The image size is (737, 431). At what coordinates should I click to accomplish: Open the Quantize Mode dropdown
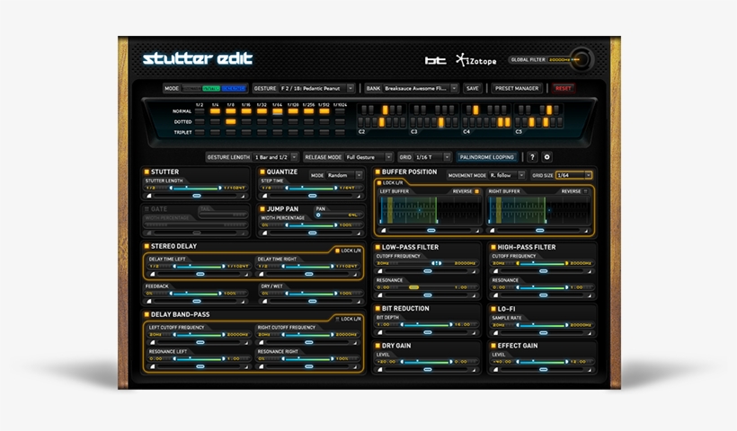(344, 175)
